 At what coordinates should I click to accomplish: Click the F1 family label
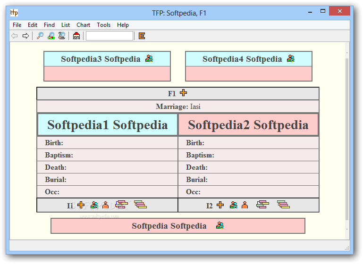tap(172, 94)
